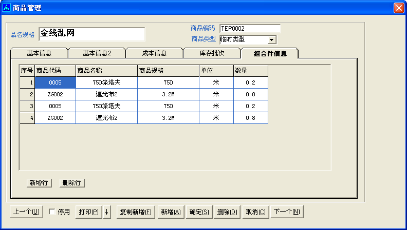Screen dimensions: 407x230
Task: Click unit 米 in row 2
Action: pos(216,94)
